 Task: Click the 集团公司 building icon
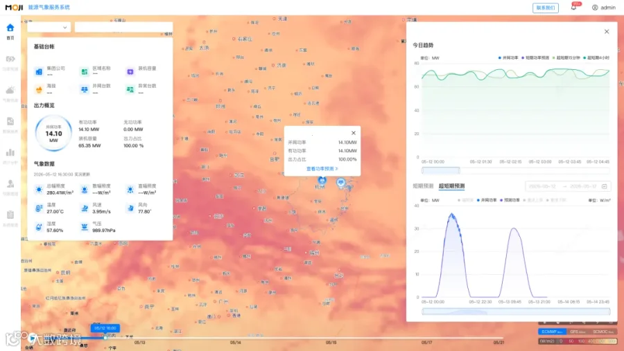point(39,71)
